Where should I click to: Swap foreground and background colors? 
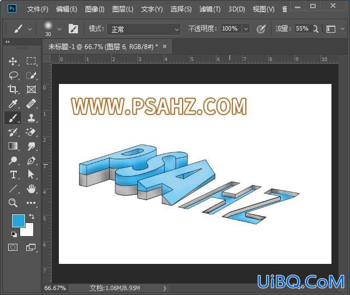click(32, 216)
